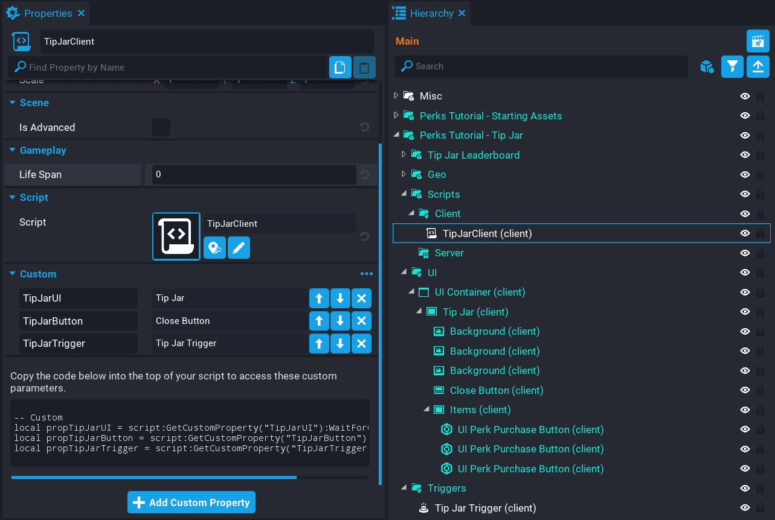Viewport: 775px width, 520px height.
Task: Collapse the Gameplay properties section
Action: tap(13, 150)
